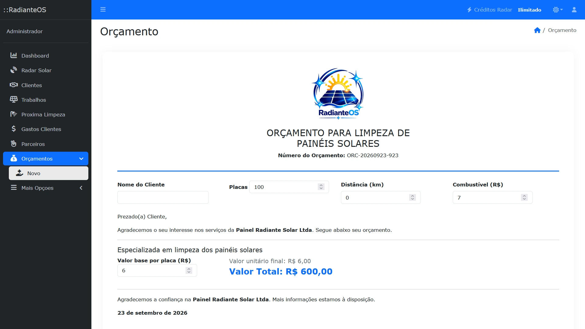Adjust the Placas number stepper arrows

coord(321,187)
